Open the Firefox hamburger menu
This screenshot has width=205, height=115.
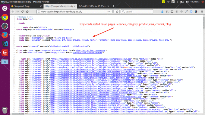pyautogui.click(x=202, y=12)
